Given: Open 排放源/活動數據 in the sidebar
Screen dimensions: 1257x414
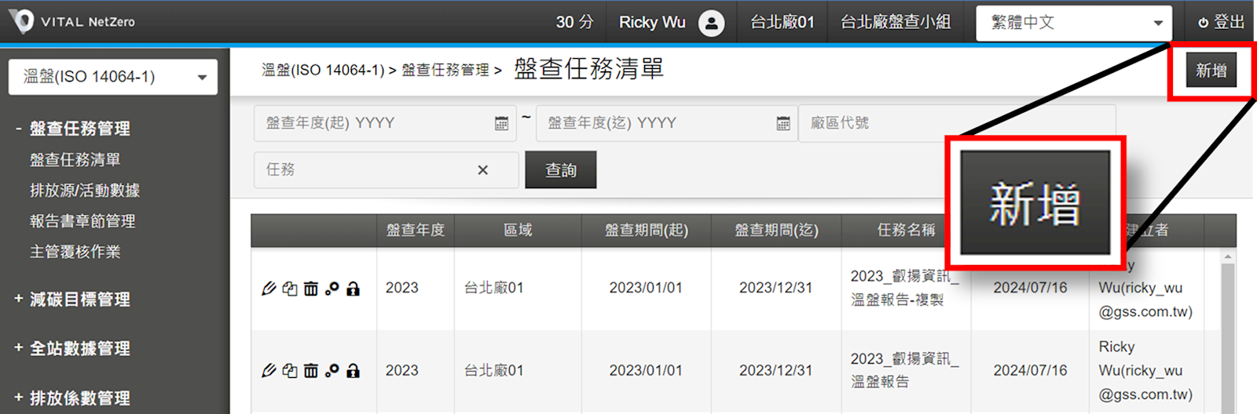Looking at the screenshot, I should click(85, 191).
